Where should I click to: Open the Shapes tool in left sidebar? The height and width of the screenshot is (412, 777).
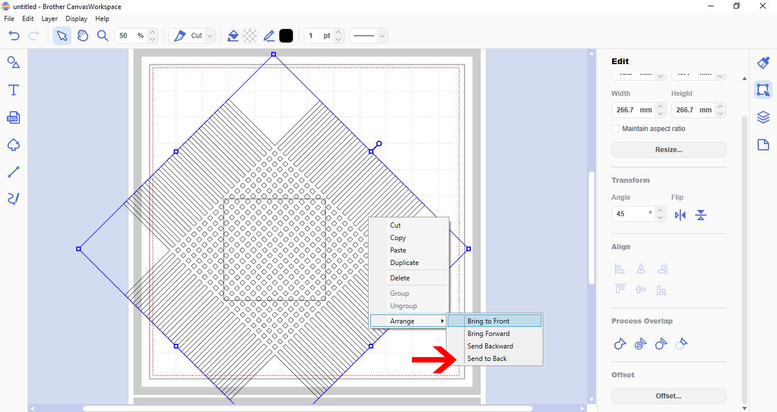pyautogui.click(x=14, y=62)
